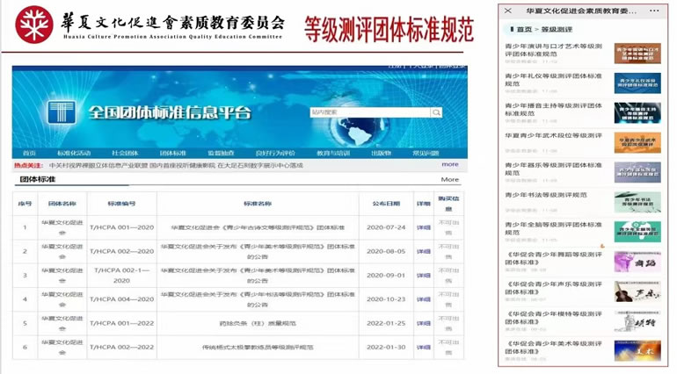Click the orange 武术段位 article thumbnail

point(637,142)
